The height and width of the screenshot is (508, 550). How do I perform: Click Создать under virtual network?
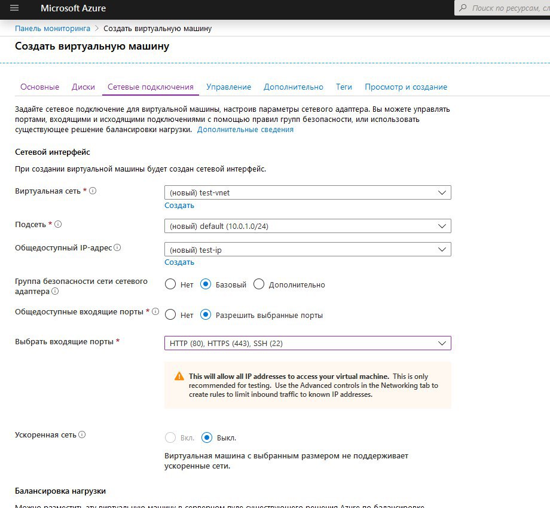[179, 206]
